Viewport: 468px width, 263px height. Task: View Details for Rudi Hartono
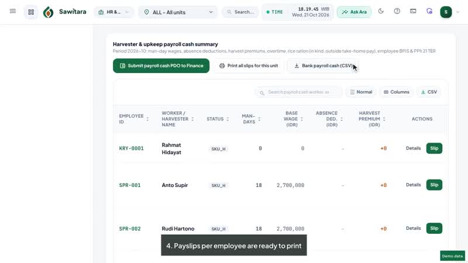point(413,228)
